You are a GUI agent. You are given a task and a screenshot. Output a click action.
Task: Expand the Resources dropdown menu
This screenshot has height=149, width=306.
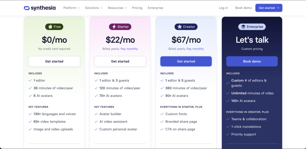(x=117, y=8)
